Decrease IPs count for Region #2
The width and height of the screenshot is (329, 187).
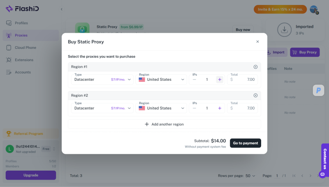coord(195,108)
